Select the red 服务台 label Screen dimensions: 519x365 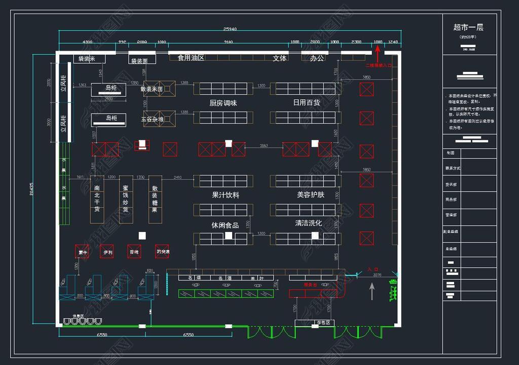point(310,285)
